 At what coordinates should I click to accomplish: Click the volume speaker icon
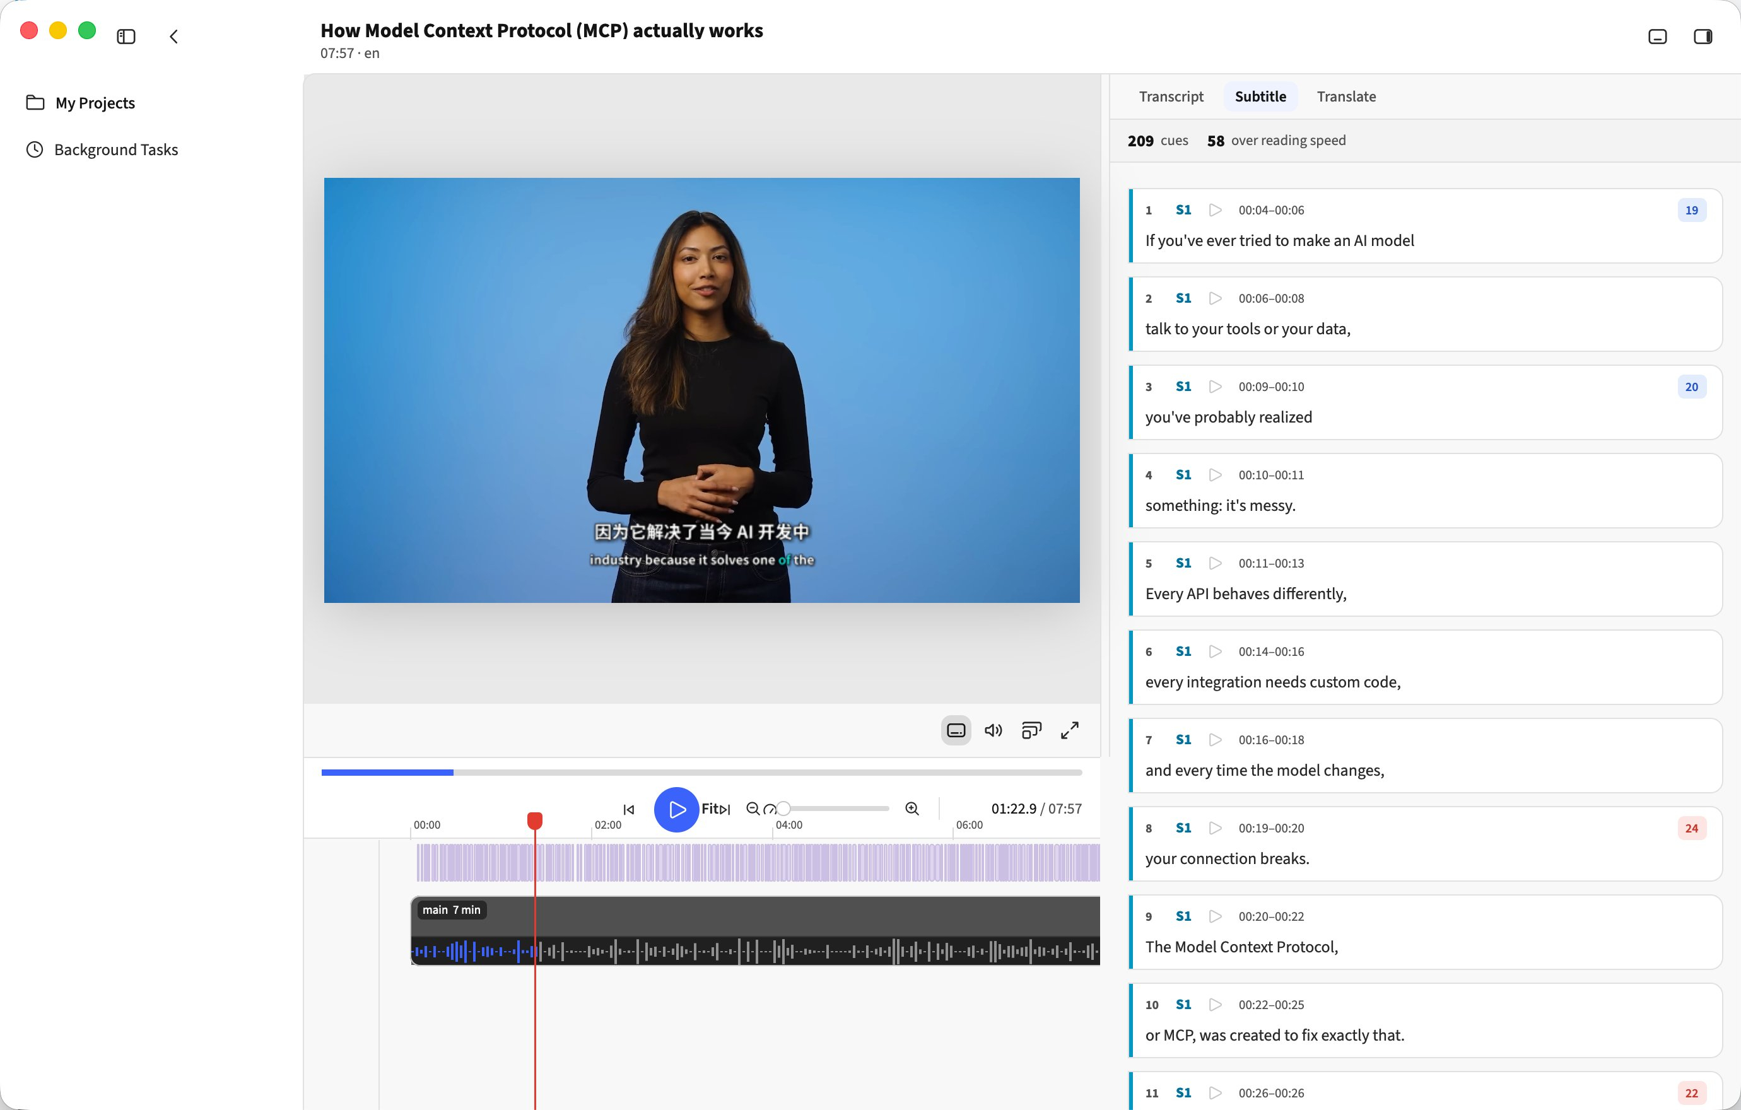pyautogui.click(x=994, y=730)
